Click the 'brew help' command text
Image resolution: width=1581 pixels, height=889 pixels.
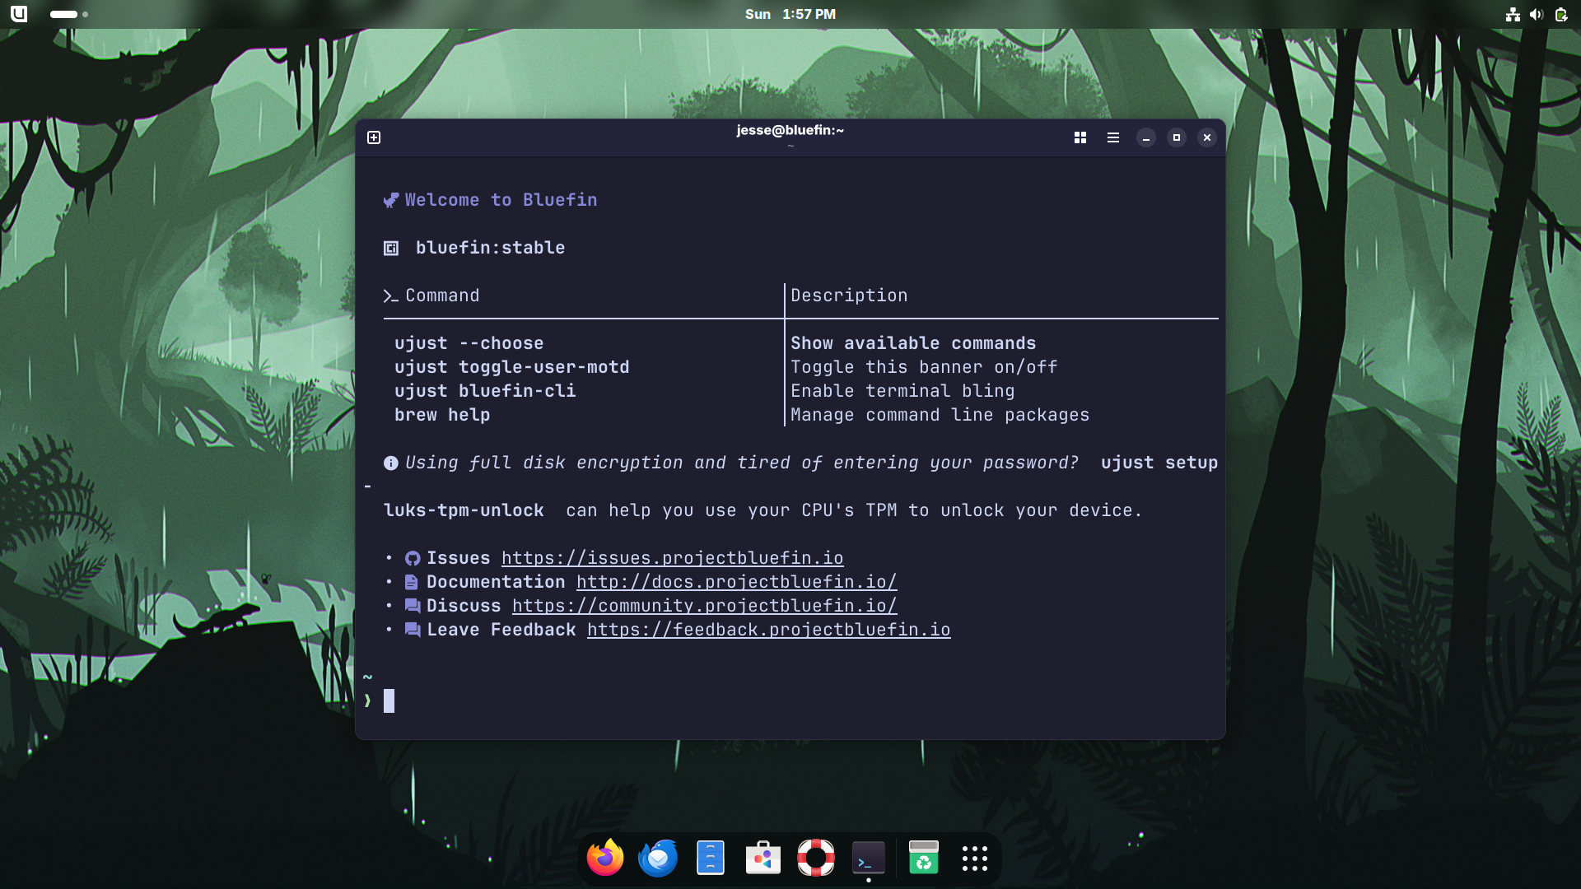point(442,415)
